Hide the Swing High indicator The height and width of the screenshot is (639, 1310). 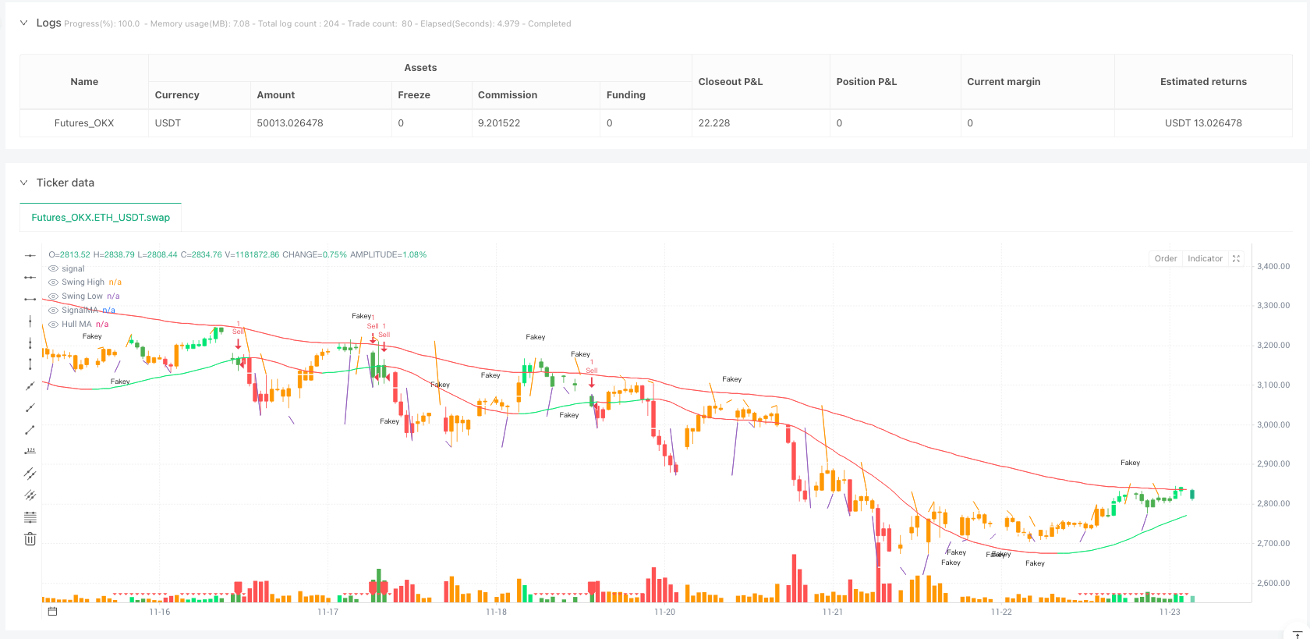53,282
